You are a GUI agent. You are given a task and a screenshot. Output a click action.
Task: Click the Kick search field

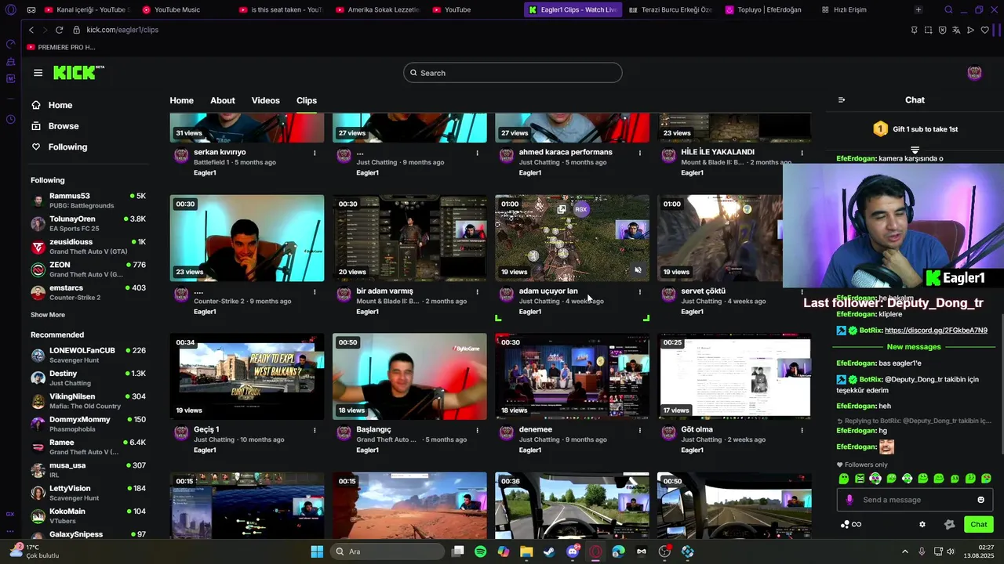point(513,73)
